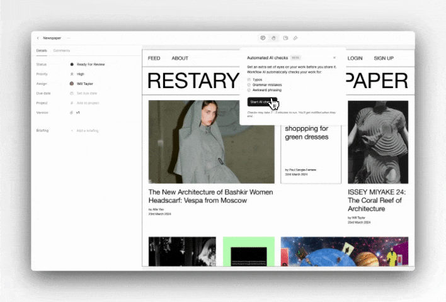The height and width of the screenshot is (302, 446).
Task: Click the SIGN UP link
Action: click(384, 59)
